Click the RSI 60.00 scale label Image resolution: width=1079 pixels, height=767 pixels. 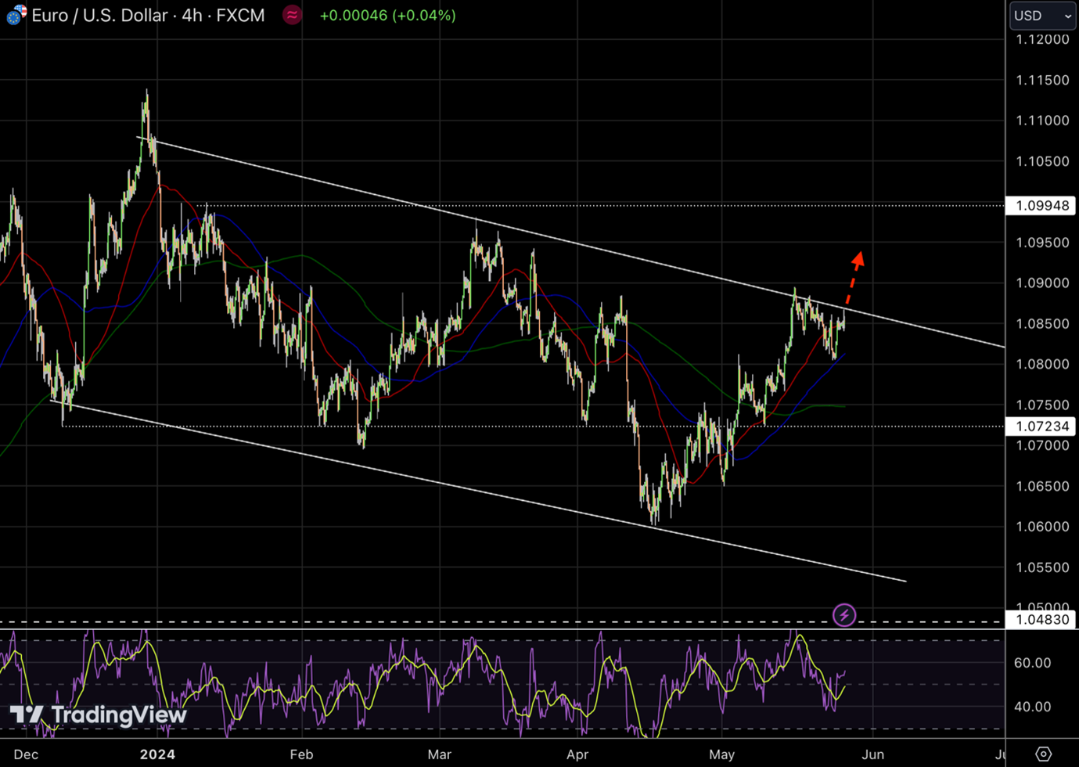pyautogui.click(x=1032, y=663)
